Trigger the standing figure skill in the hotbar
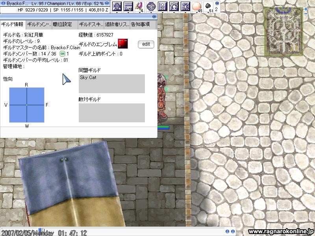Image resolution: width=315 pixels, height=236 pixels. [162, 6]
